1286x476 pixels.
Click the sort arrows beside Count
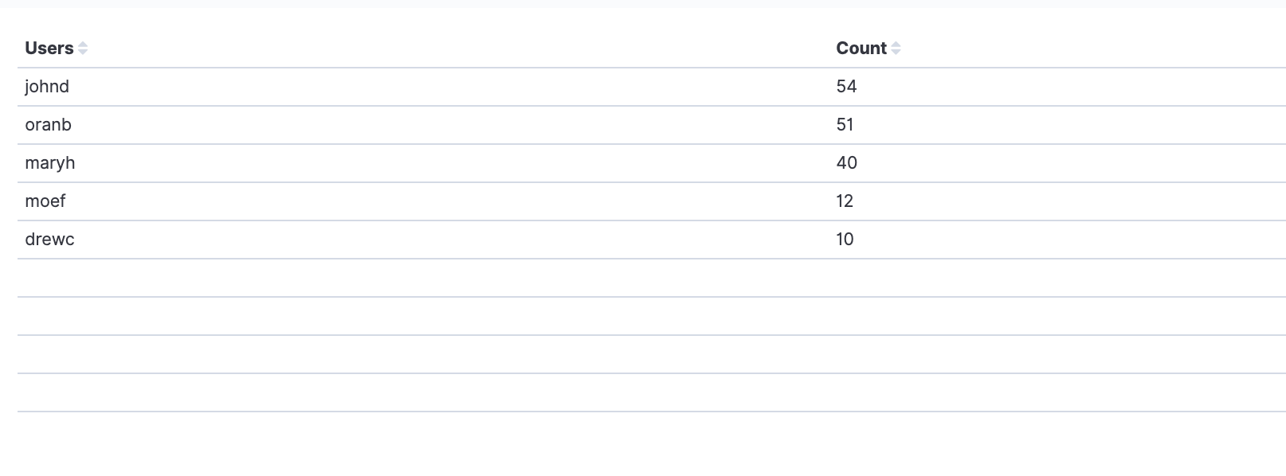[x=896, y=49]
